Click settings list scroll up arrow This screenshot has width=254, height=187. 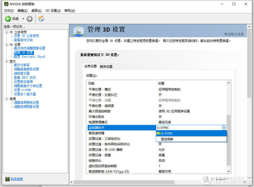229,83
